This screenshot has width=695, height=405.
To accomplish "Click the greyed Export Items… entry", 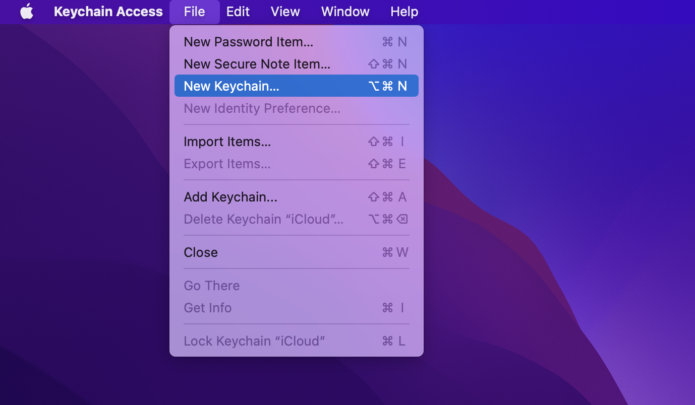I will (297, 164).
